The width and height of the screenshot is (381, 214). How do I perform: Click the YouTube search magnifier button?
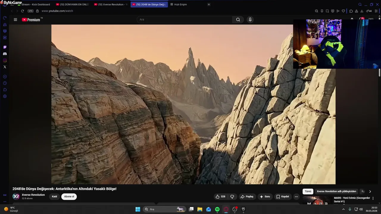[238, 20]
